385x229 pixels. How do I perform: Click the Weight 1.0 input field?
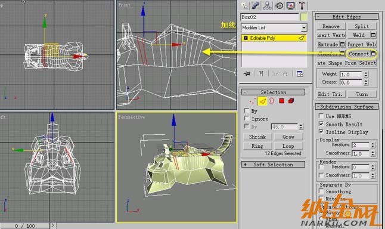tap(350, 74)
